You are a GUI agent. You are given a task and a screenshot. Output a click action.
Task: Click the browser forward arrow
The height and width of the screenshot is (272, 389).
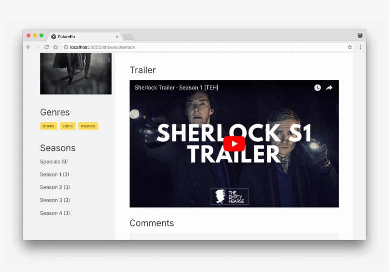[37, 47]
